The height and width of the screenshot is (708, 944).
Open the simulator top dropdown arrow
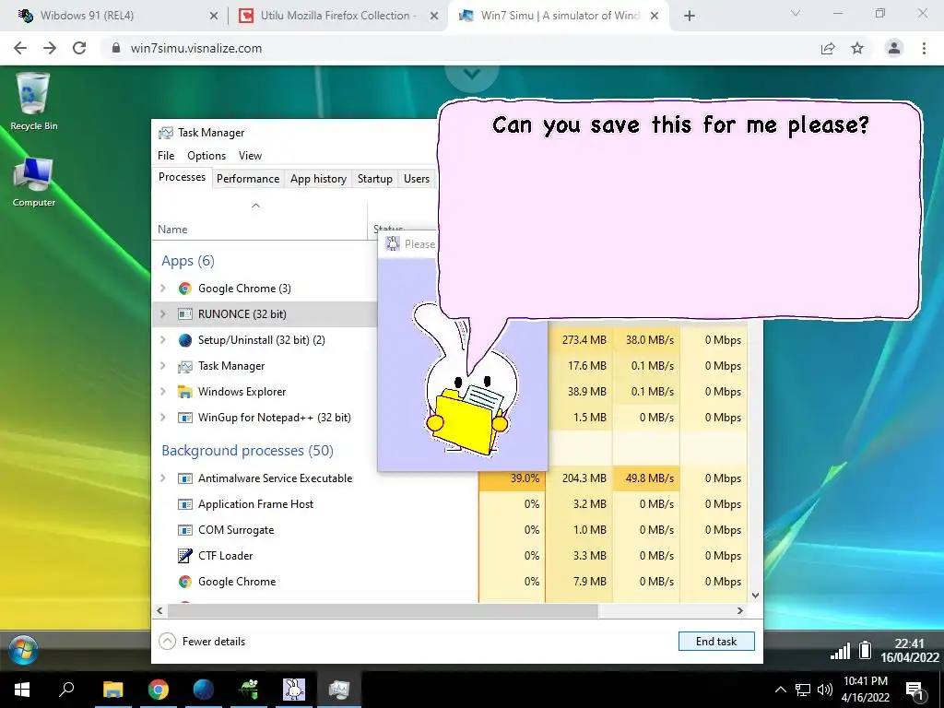tap(472, 74)
